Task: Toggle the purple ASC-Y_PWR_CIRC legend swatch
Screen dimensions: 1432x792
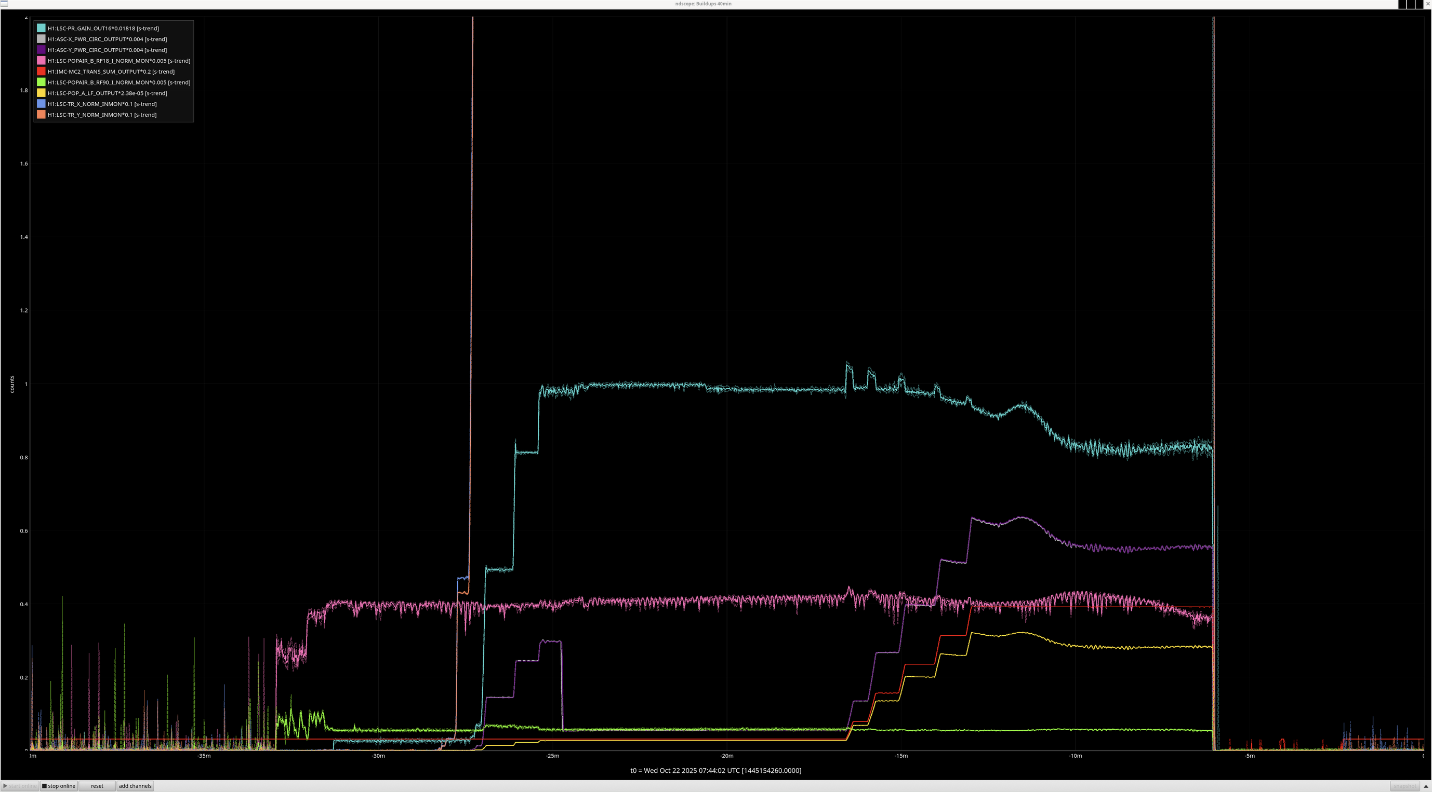Action: [41, 50]
